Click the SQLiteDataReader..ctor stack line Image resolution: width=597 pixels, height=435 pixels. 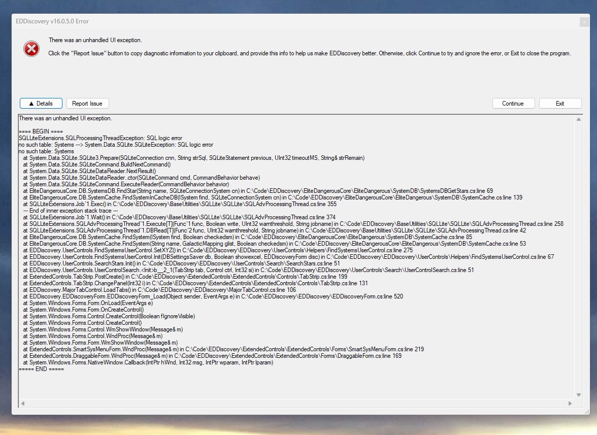[x=142, y=178]
